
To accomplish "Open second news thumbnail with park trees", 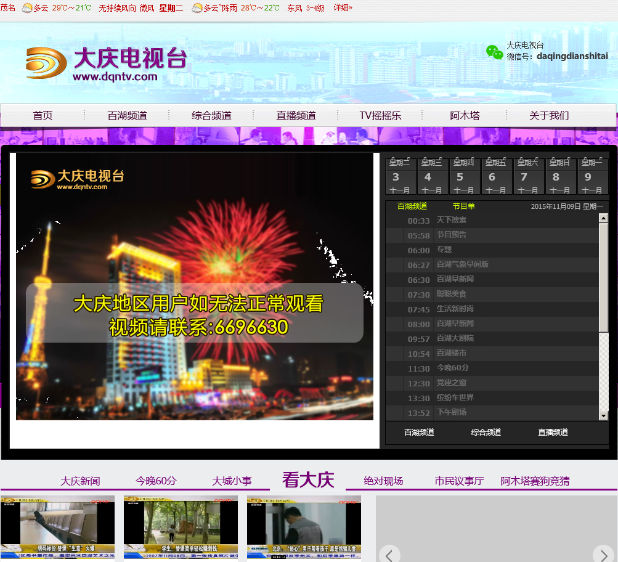I will click(x=181, y=527).
